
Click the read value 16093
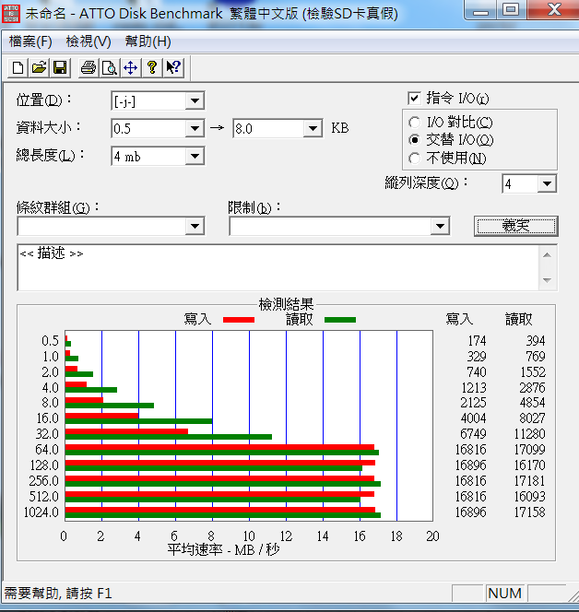tap(529, 496)
